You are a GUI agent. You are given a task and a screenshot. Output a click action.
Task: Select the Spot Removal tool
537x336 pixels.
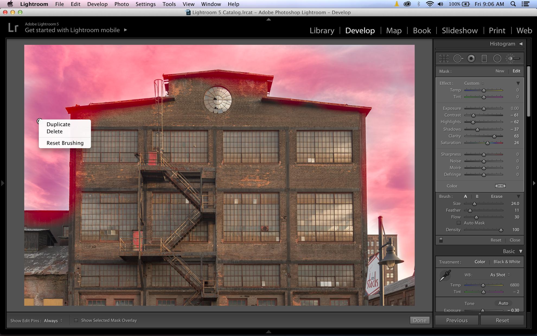point(458,58)
